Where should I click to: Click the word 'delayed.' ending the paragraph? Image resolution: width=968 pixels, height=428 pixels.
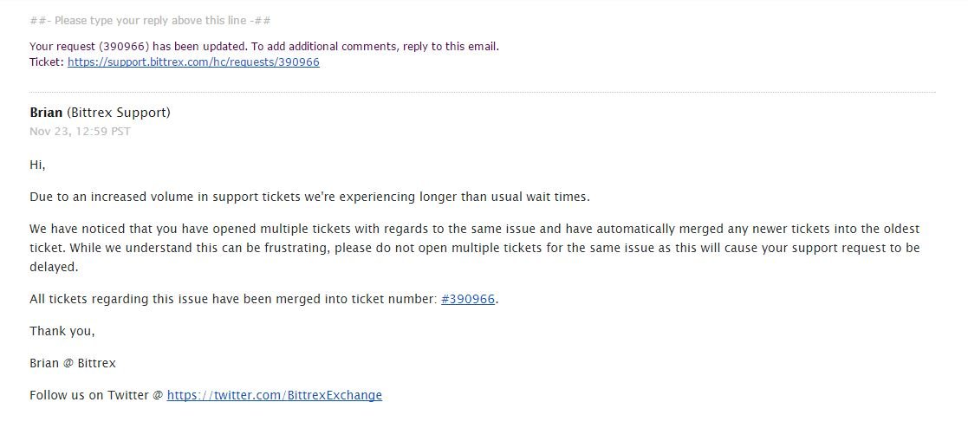[x=55, y=268]
